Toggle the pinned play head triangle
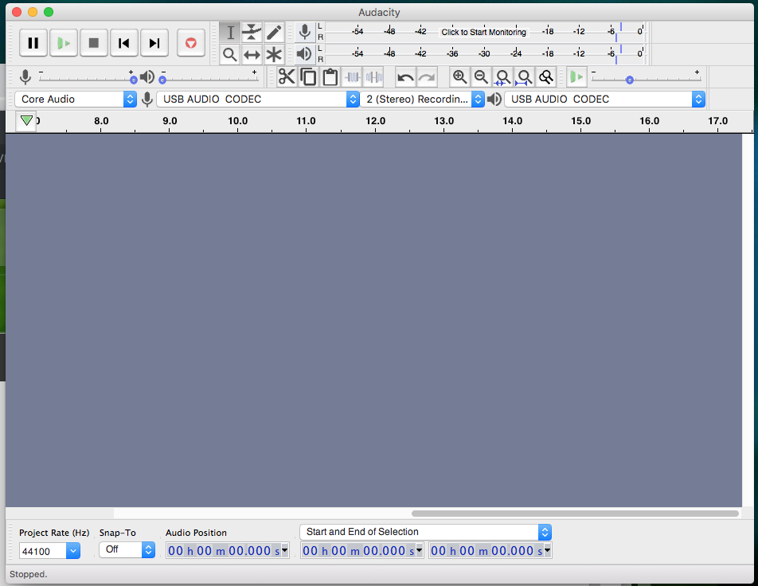Viewport: 758px width, 586px height. 26,121
